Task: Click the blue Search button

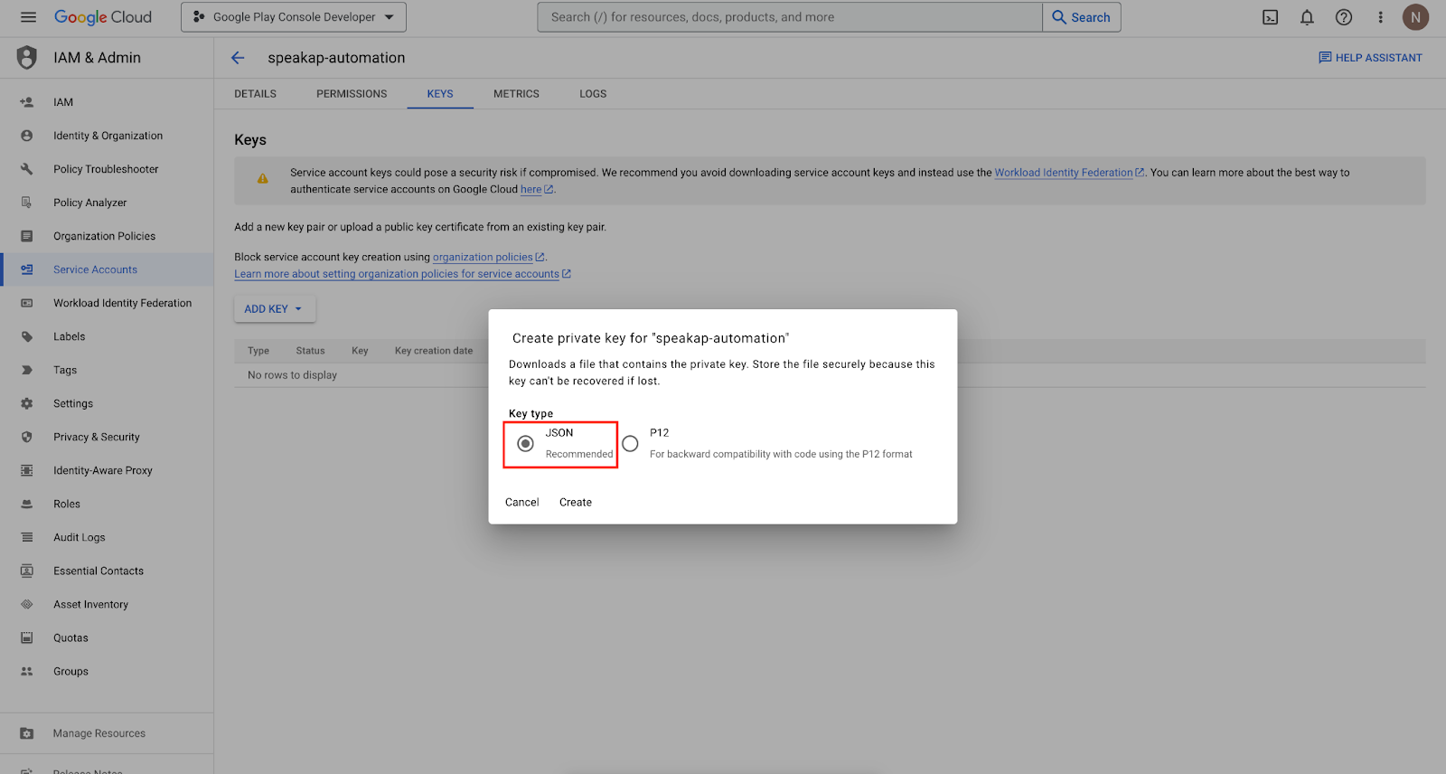Action: click(x=1082, y=17)
